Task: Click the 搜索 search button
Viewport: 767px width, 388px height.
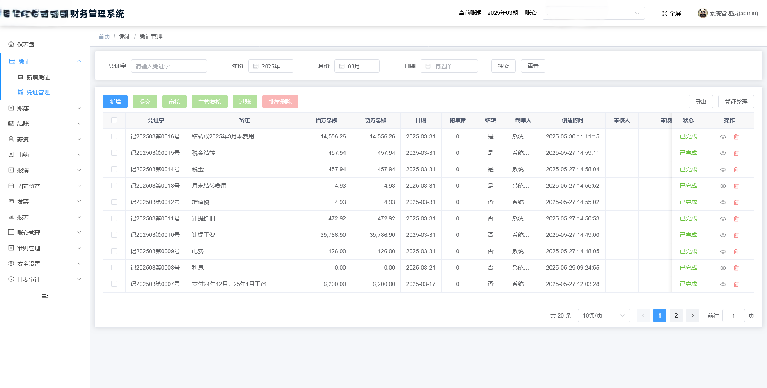Action: coord(503,66)
